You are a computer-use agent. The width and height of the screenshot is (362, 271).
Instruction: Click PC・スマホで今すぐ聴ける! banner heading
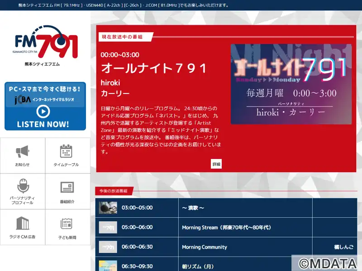(x=44, y=89)
